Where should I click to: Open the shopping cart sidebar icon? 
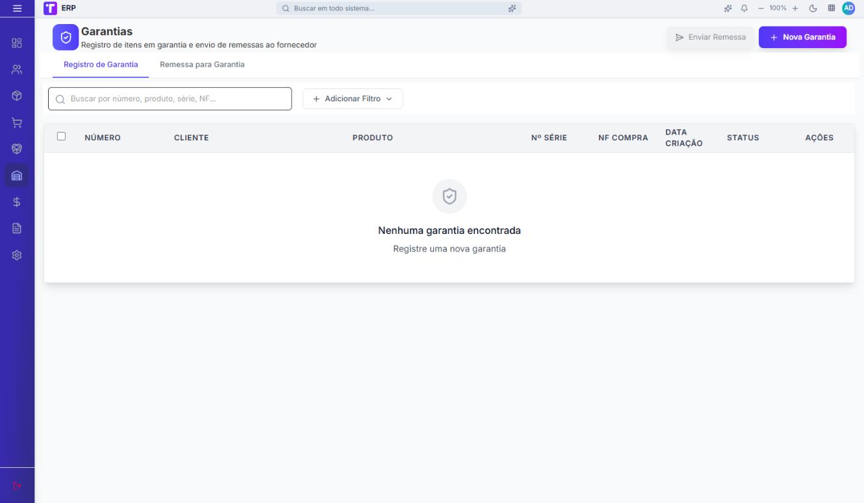tap(17, 122)
